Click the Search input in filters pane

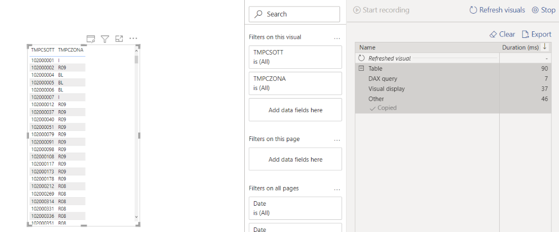point(294,14)
